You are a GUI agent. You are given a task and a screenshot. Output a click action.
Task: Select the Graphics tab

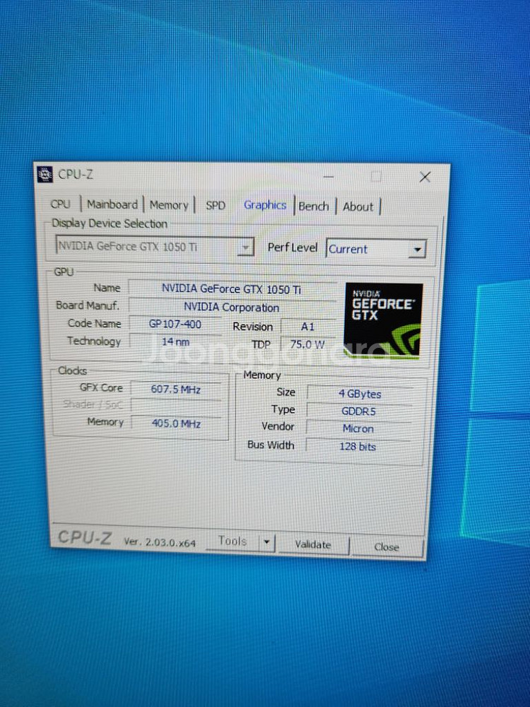(x=265, y=205)
